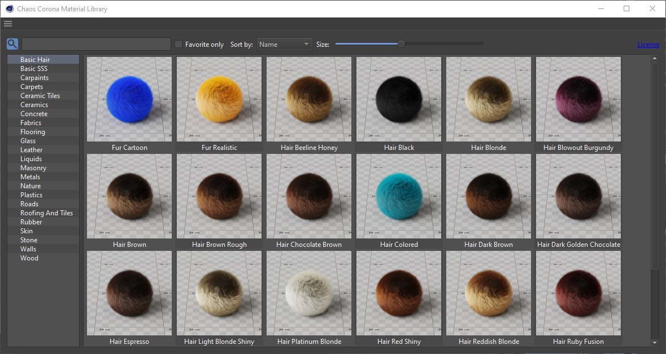Select the Stone category
The image size is (666, 354).
[x=43, y=240]
